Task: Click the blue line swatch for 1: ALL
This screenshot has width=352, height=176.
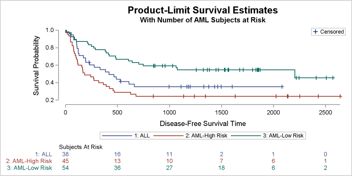Action: click(113, 135)
